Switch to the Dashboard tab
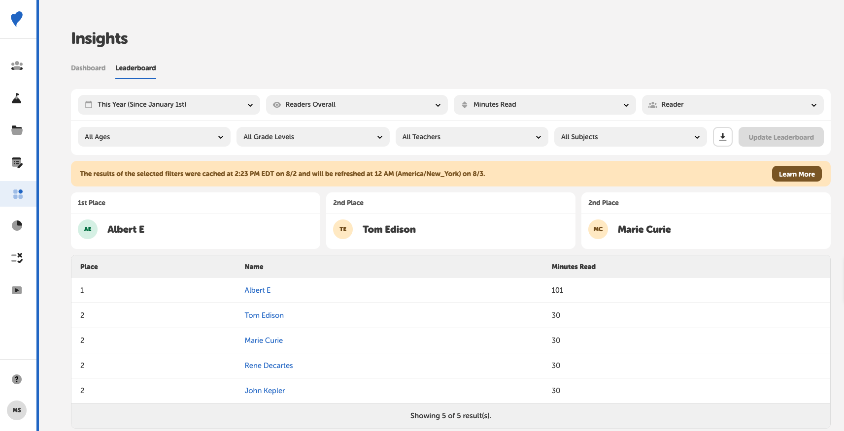Viewport: 844px width, 431px height. tap(88, 68)
